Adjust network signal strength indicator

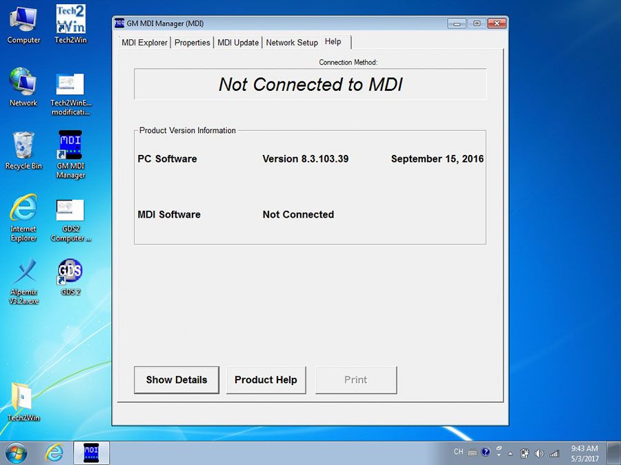click(x=553, y=453)
